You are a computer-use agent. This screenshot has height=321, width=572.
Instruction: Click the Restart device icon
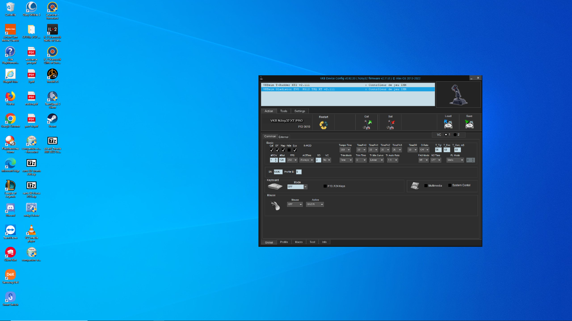[323, 125]
